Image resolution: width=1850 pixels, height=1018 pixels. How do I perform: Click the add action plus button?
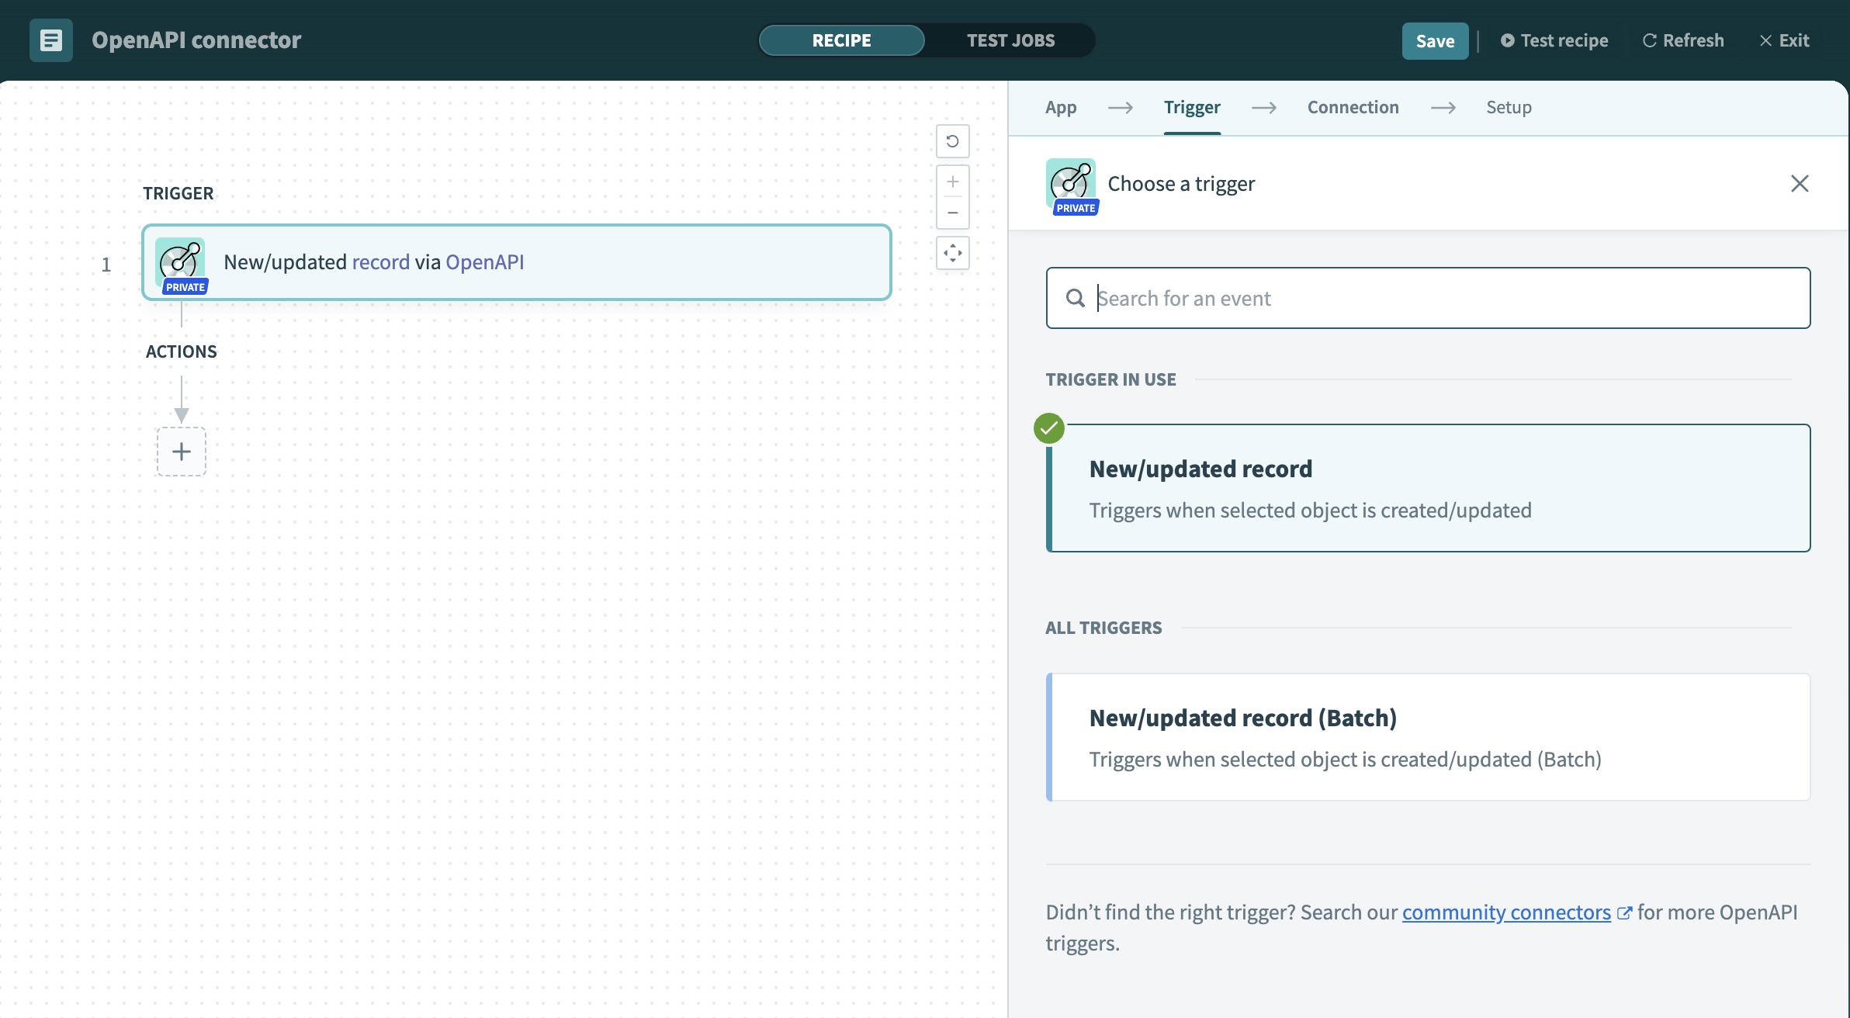coord(181,450)
